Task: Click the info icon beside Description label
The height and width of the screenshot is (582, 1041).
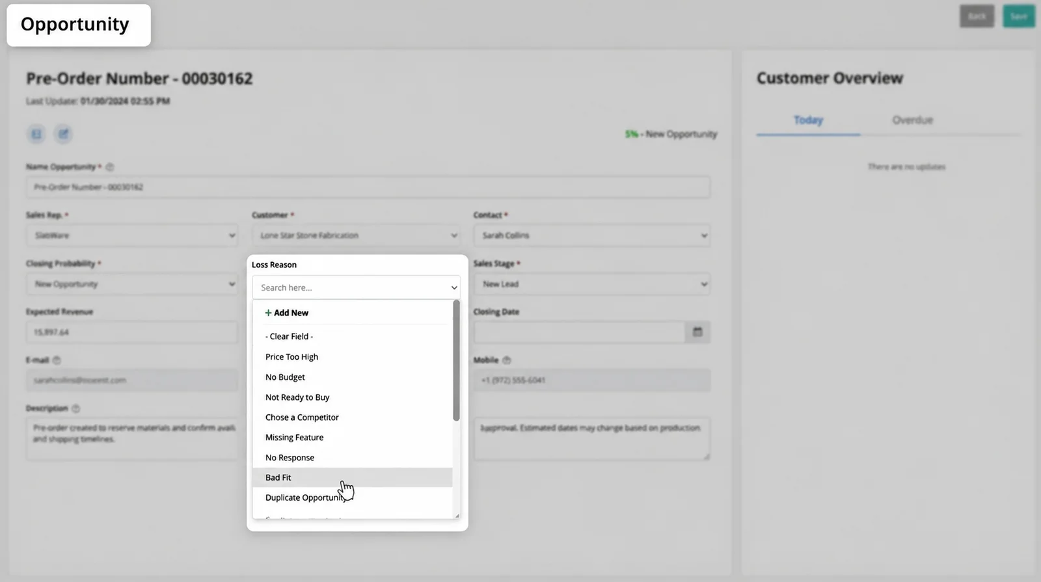Action: click(x=75, y=408)
